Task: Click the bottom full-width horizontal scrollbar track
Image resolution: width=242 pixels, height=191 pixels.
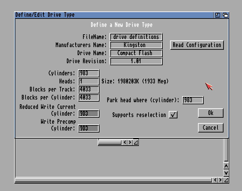Action: (114, 180)
